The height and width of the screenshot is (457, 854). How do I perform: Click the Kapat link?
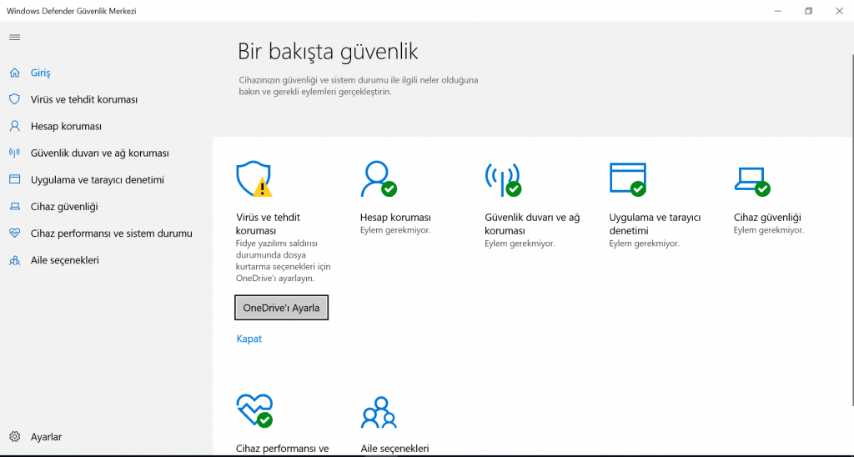tap(249, 339)
